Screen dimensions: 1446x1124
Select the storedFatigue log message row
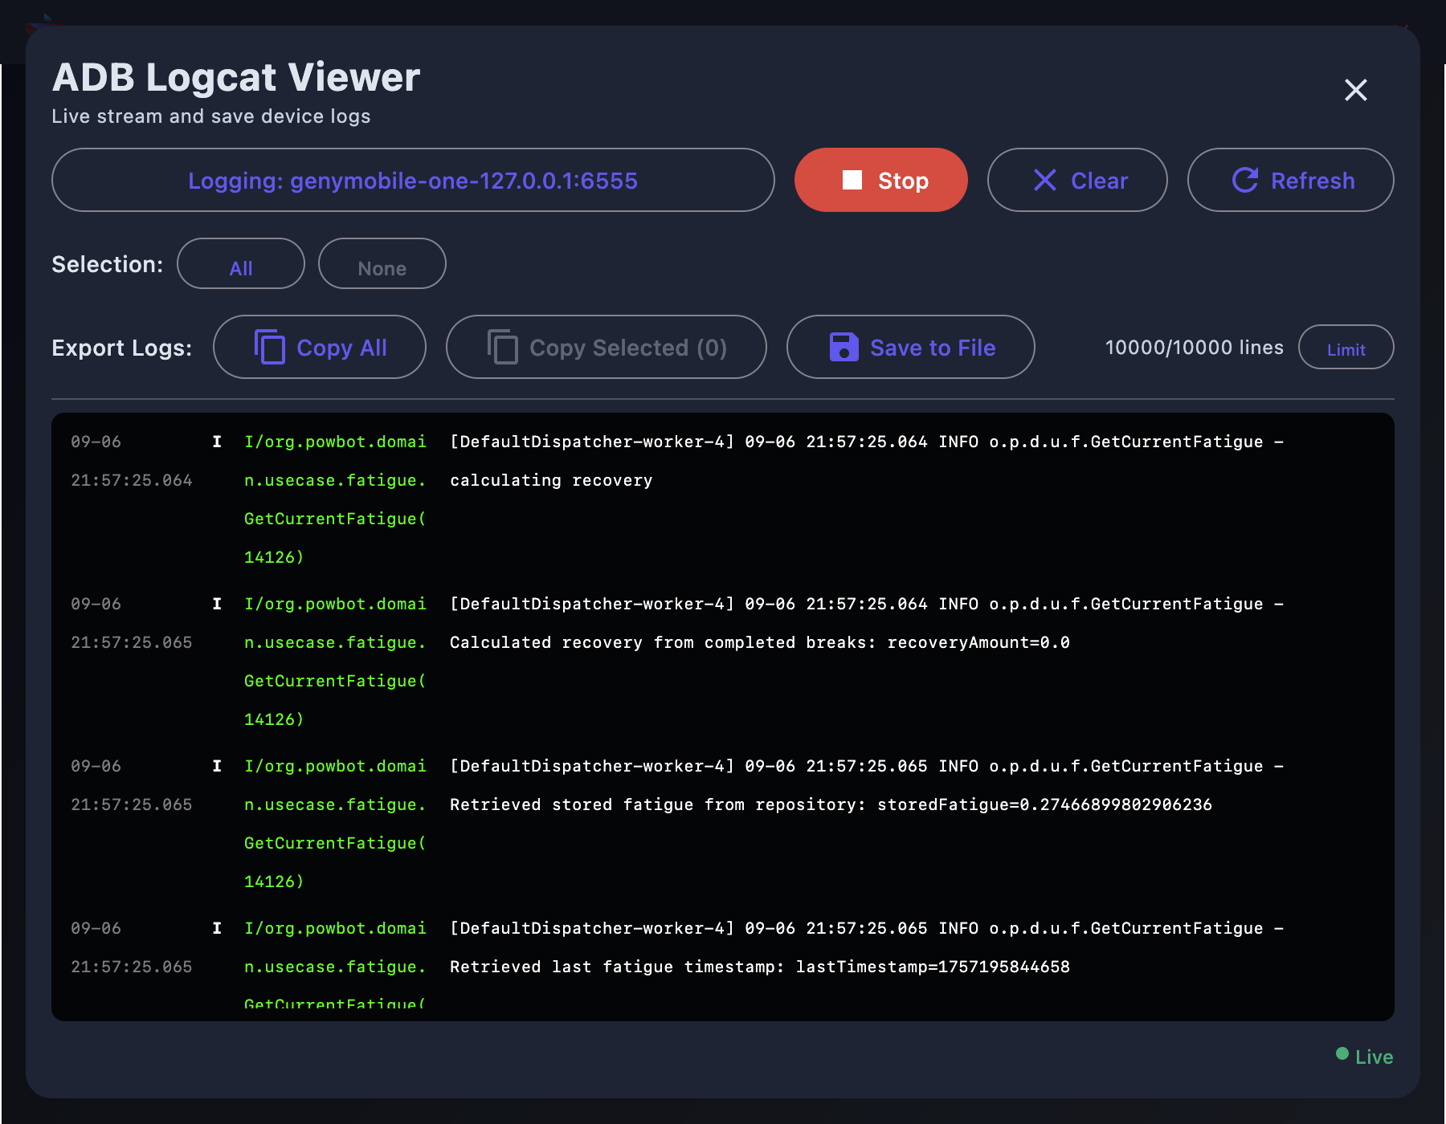830,804
